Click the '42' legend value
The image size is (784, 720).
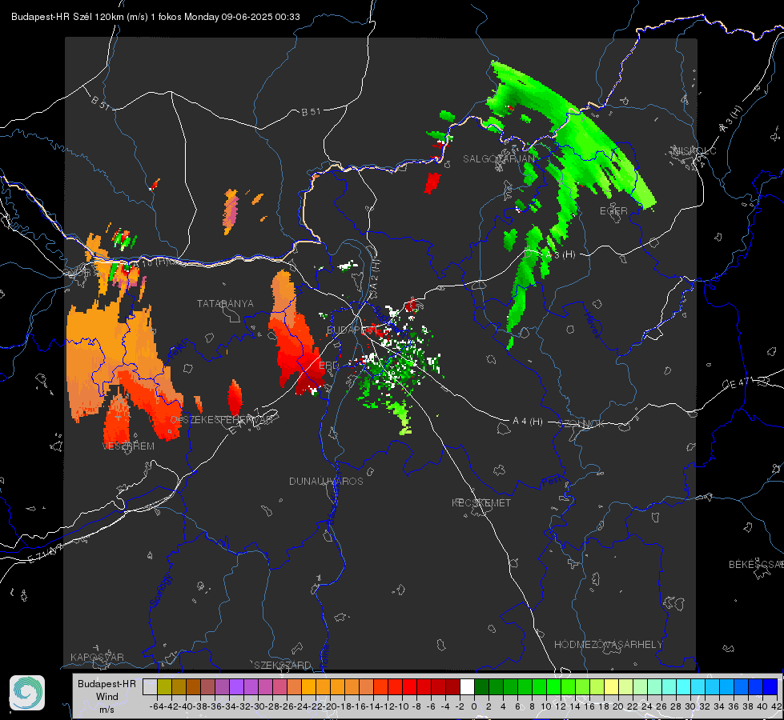[776, 706]
